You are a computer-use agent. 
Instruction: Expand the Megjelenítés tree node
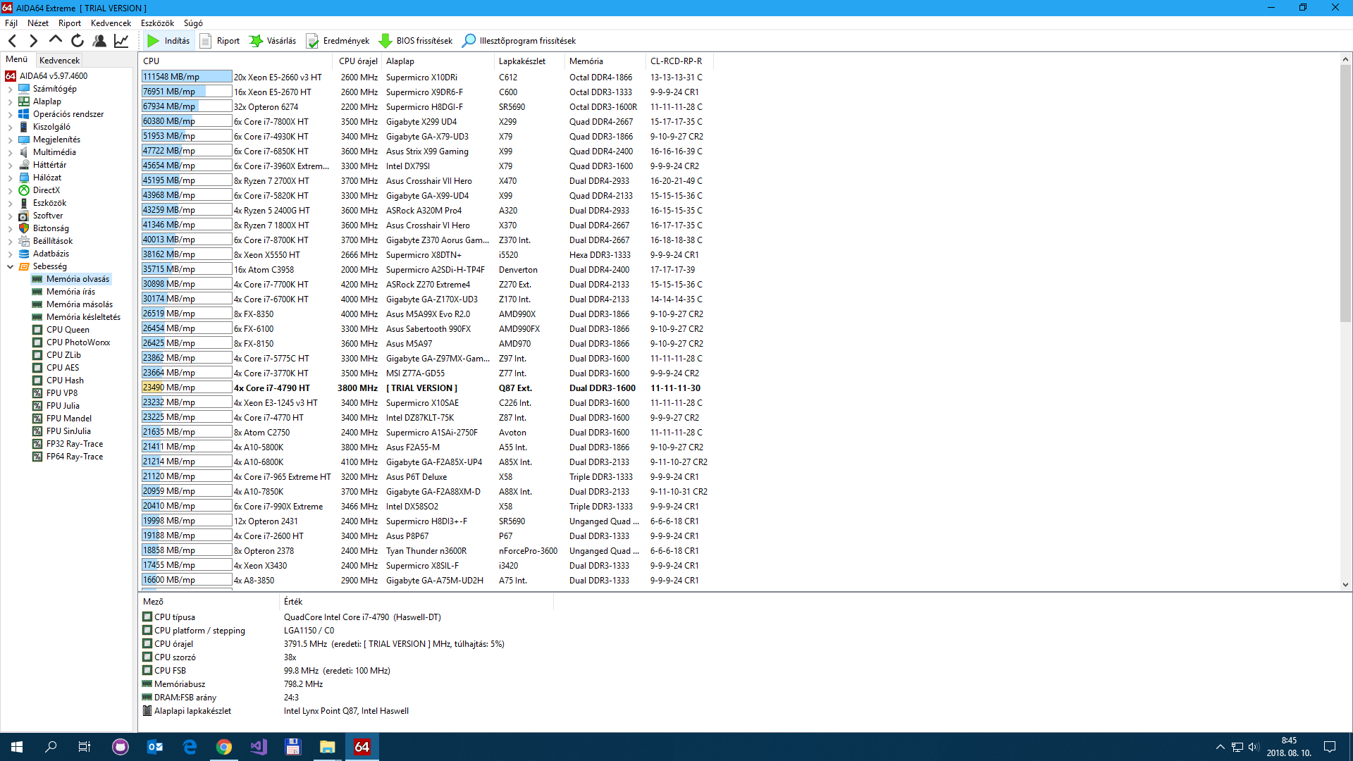click(10, 140)
